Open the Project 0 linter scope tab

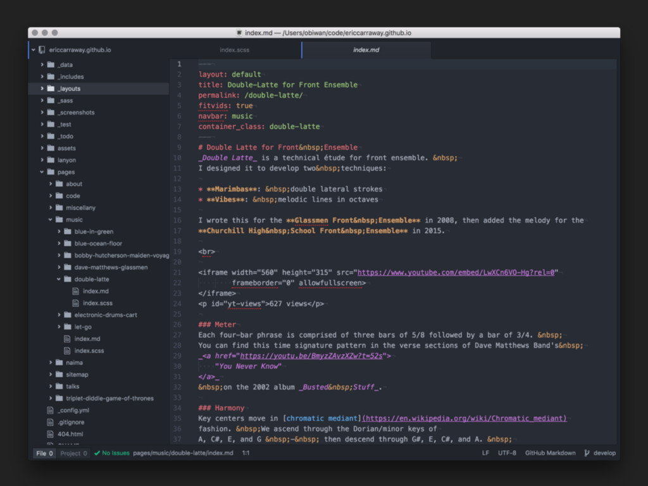click(73, 453)
